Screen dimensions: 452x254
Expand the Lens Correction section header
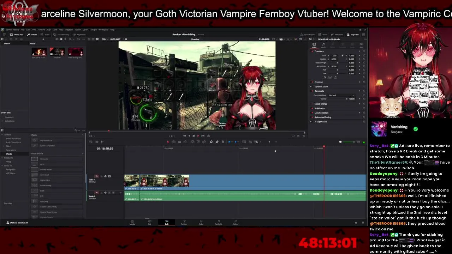coord(321,113)
